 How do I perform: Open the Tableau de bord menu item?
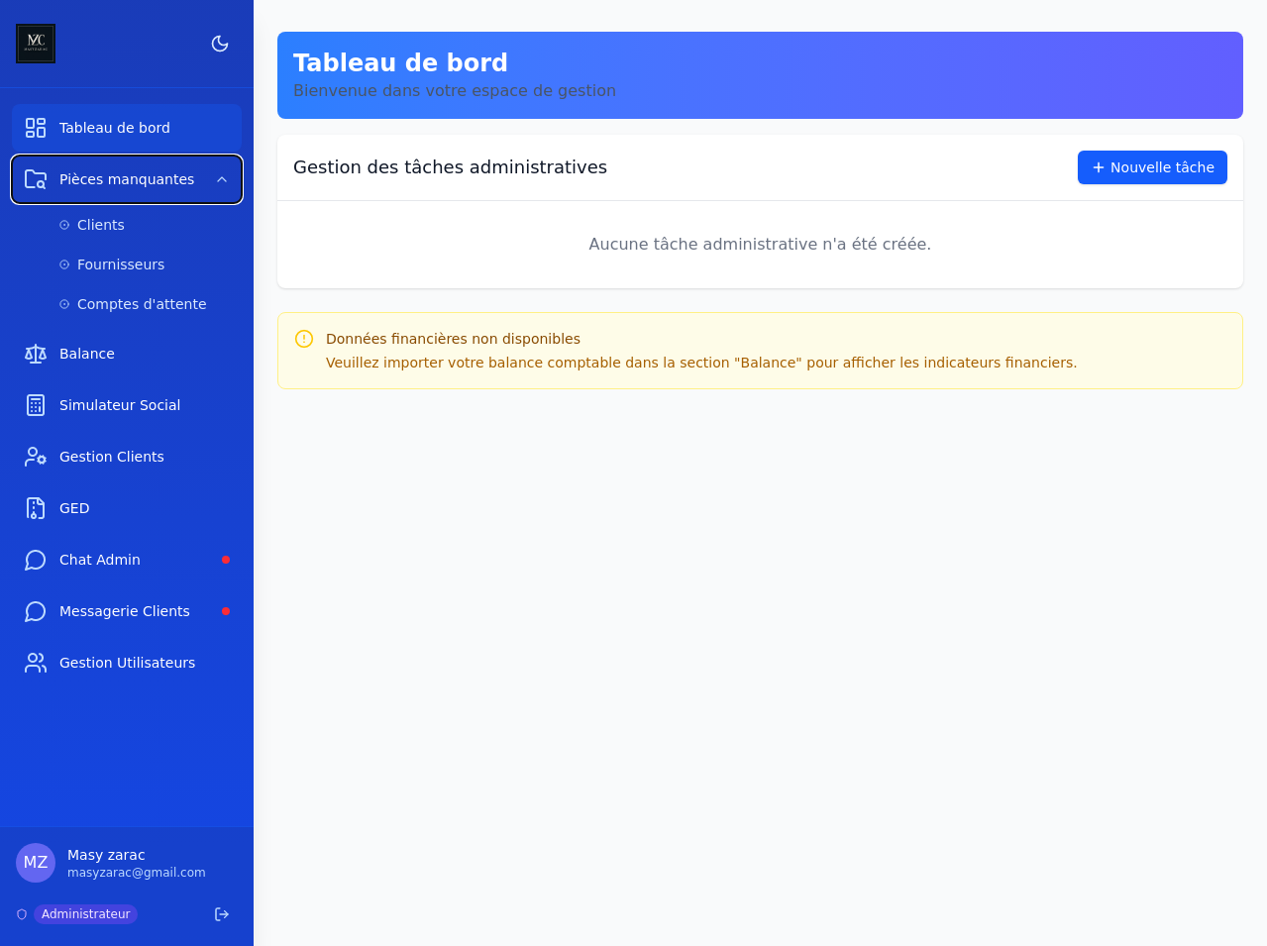(x=114, y=128)
